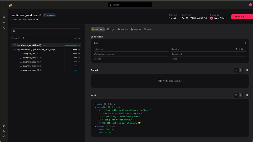Switch Input view to raw code mode

click(x=240, y=95)
